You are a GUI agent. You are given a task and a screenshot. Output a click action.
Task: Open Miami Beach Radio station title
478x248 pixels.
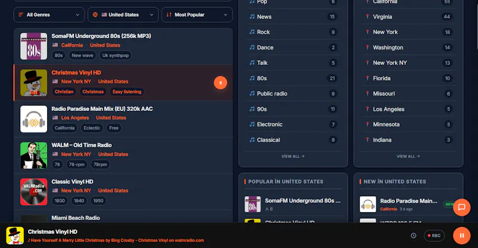point(76,218)
